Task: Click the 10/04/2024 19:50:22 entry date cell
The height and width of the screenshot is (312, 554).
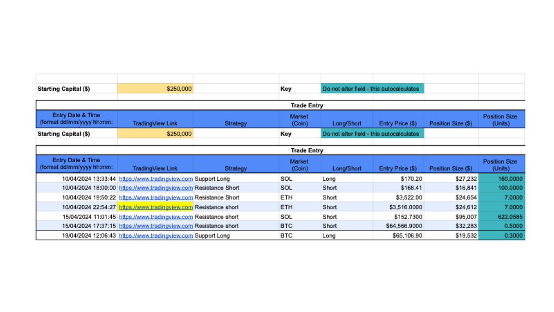Action: (x=77, y=197)
